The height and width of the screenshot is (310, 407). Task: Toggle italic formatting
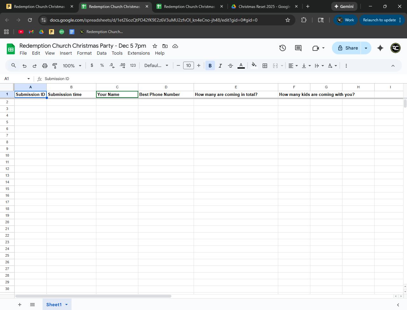(x=220, y=66)
